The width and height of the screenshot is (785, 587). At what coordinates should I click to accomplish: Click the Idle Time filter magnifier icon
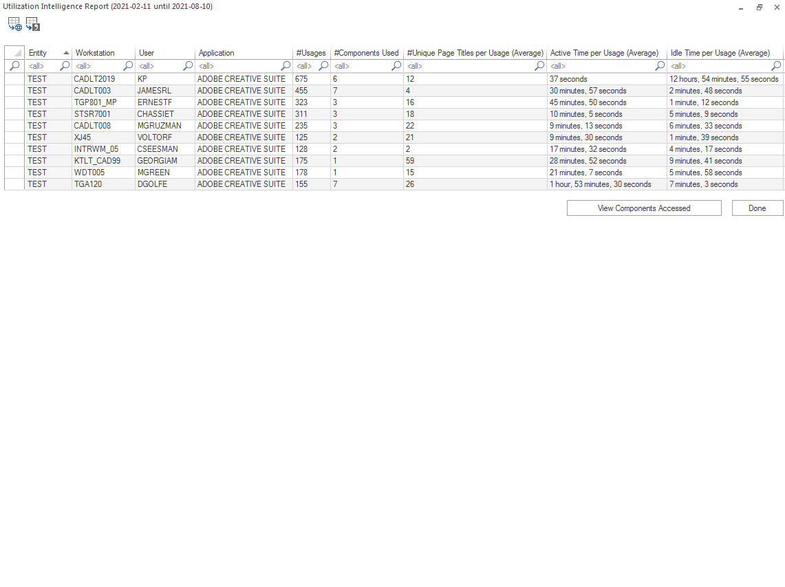tap(776, 66)
